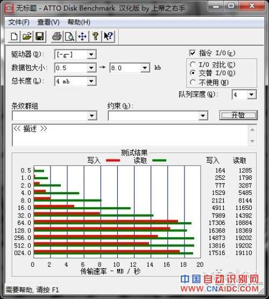269x299 pixels.
Task: Toggle the 指令 I/O checkbox
Action: (x=192, y=53)
